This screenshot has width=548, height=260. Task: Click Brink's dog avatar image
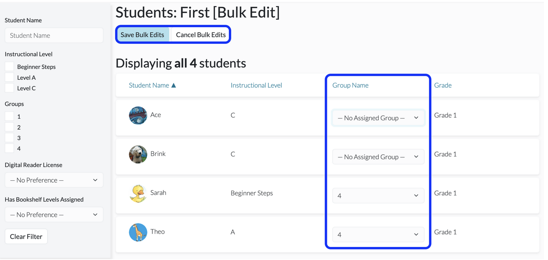138,154
